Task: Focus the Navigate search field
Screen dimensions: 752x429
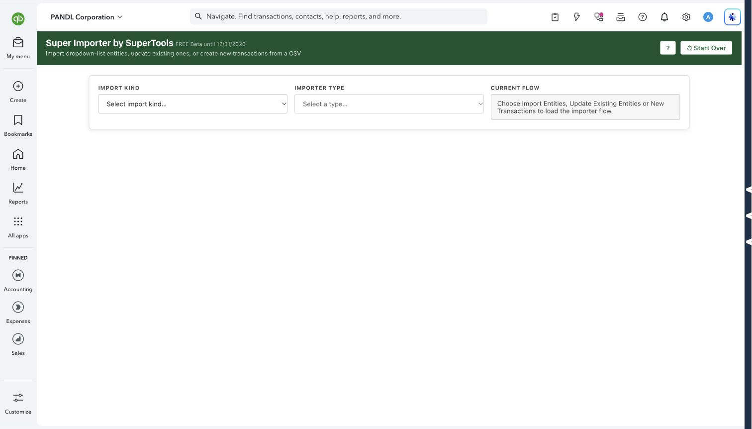Action: 338,16
